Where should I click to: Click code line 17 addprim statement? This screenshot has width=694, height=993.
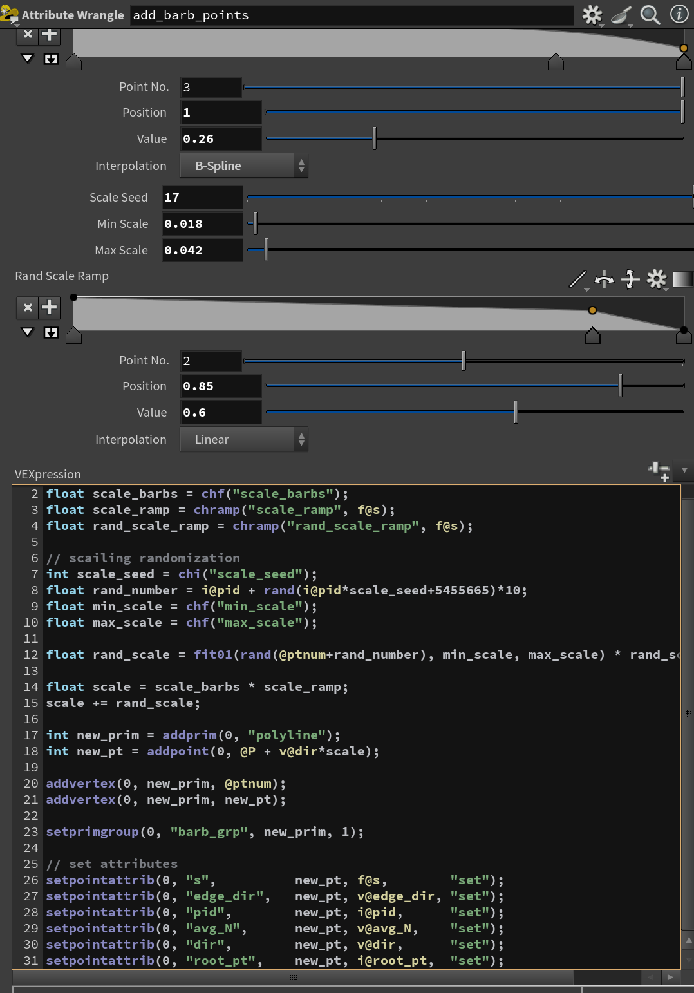193,735
